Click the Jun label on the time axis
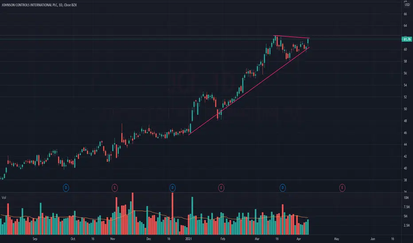 (373, 239)
